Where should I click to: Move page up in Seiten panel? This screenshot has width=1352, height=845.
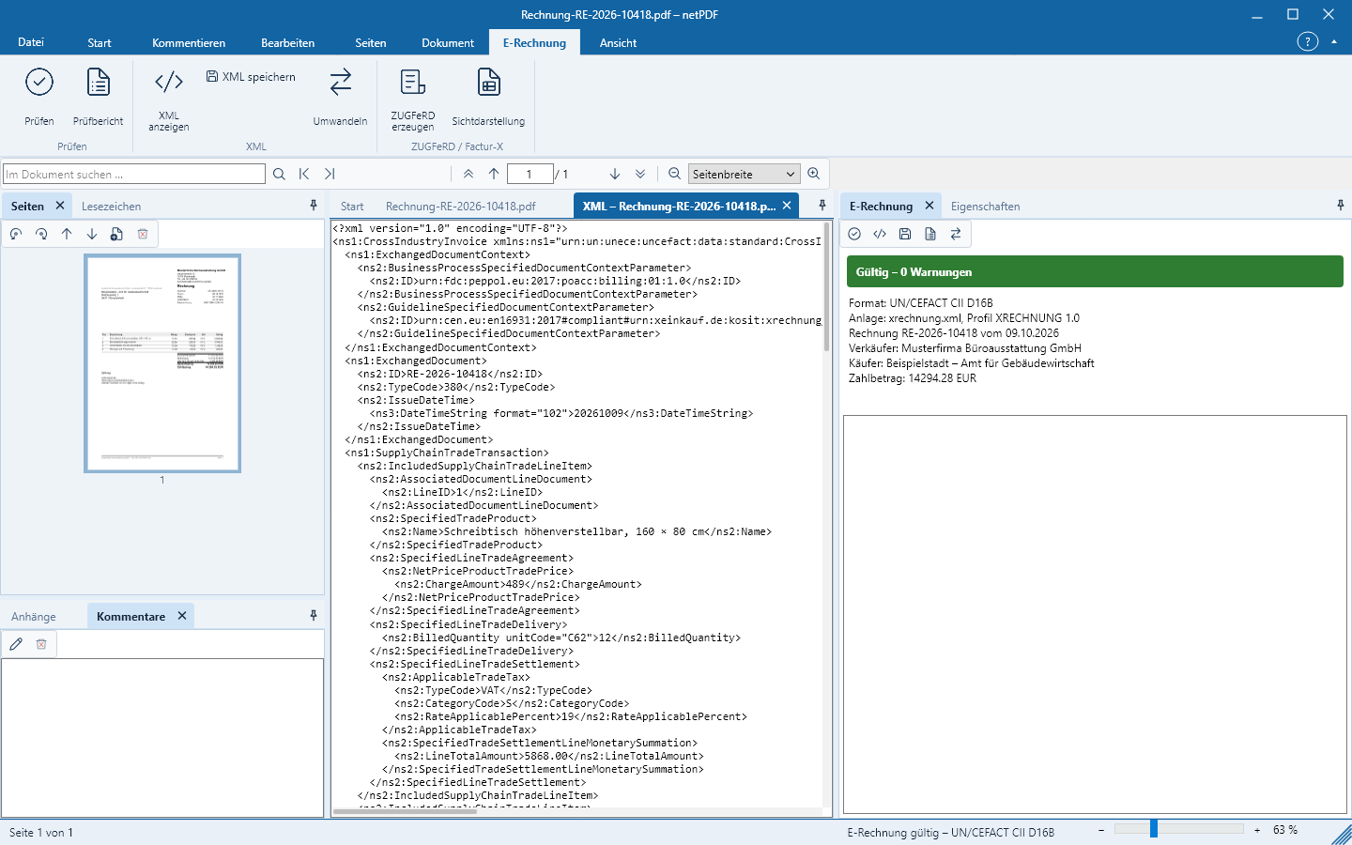click(x=67, y=234)
